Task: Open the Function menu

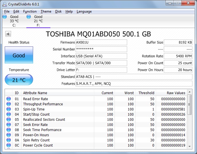Action: [x=30, y=11]
